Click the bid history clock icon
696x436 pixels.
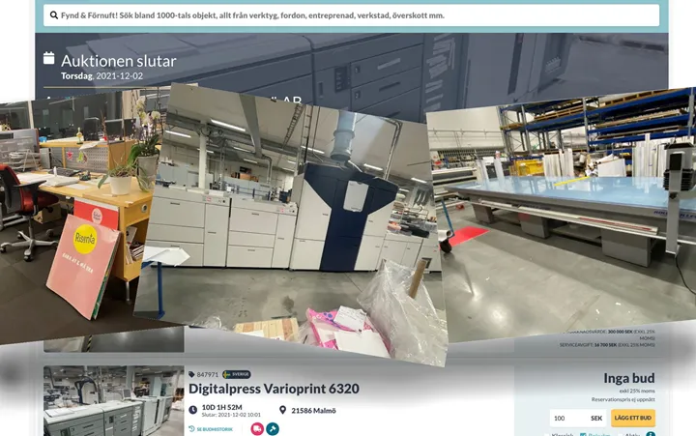191,428
